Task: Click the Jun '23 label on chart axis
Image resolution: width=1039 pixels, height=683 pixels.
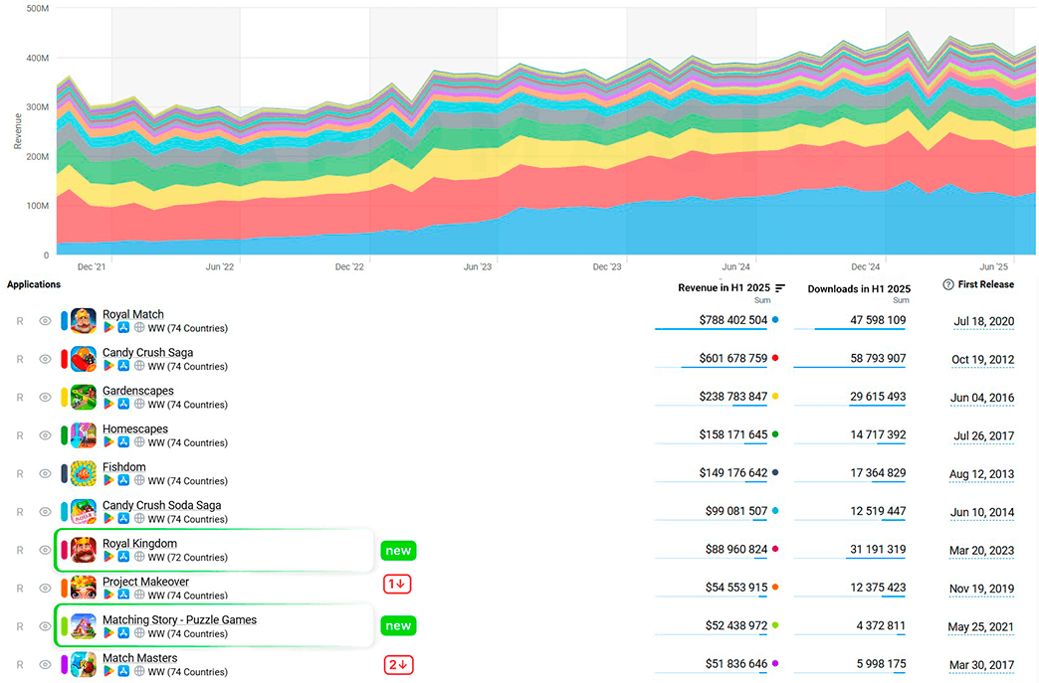Action: coord(478,266)
